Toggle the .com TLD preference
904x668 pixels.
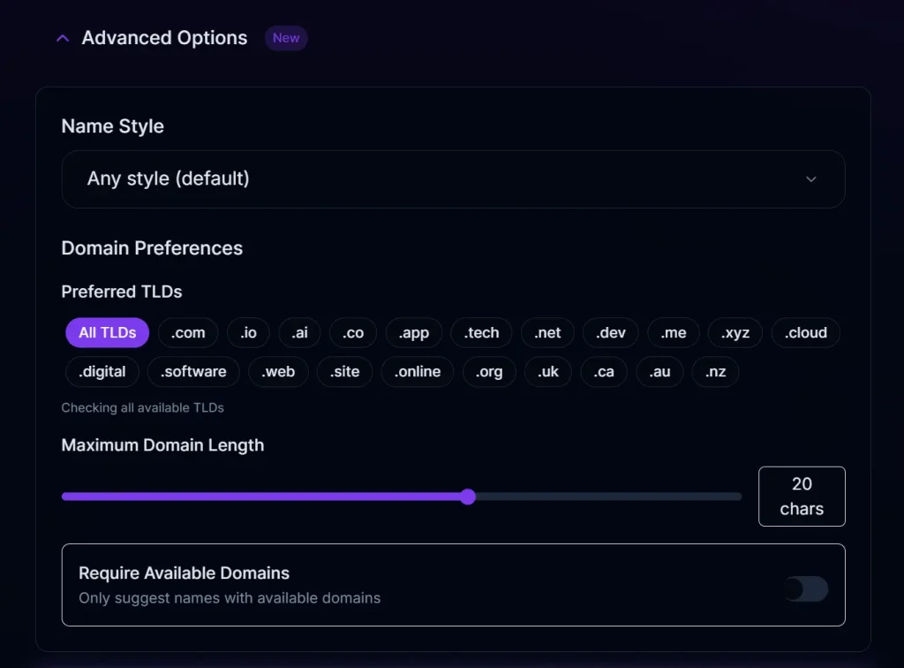click(x=188, y=332)
